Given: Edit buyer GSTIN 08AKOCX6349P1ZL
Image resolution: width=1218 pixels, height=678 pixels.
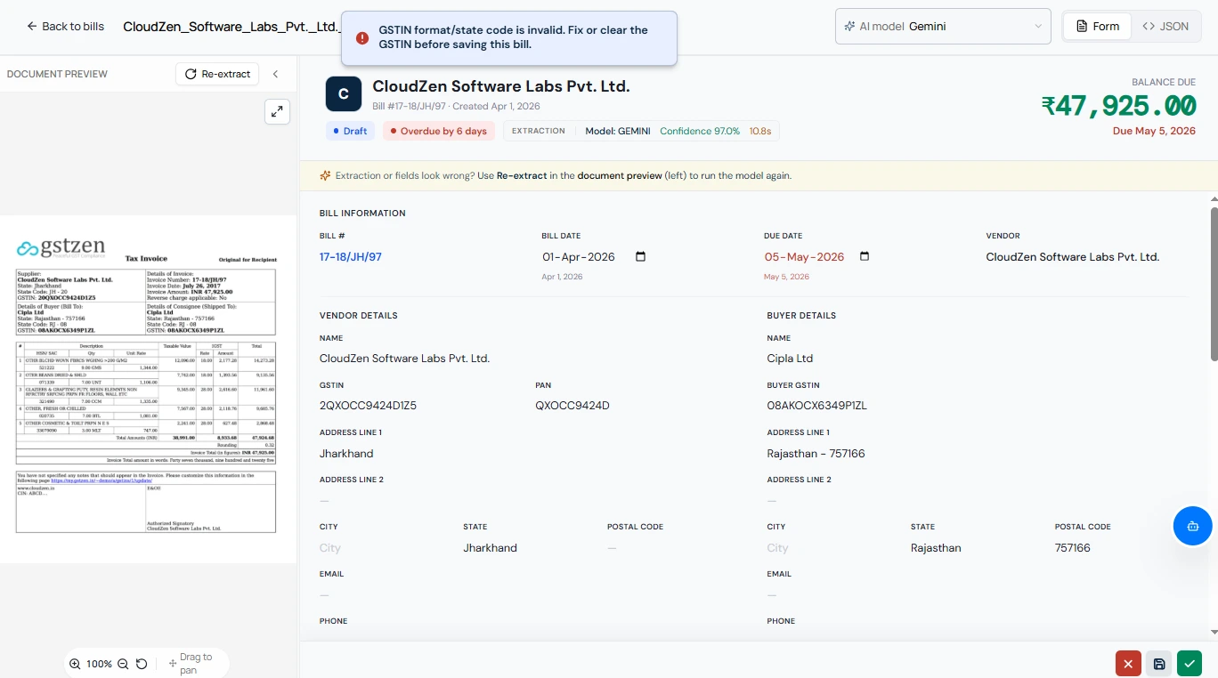Looking at the screenshot, I should pyautogui.click(x=816, y=406).
